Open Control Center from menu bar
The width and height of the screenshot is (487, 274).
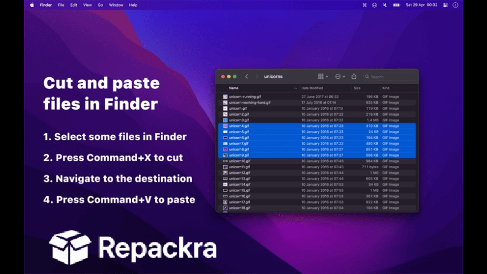pos(446,5)
